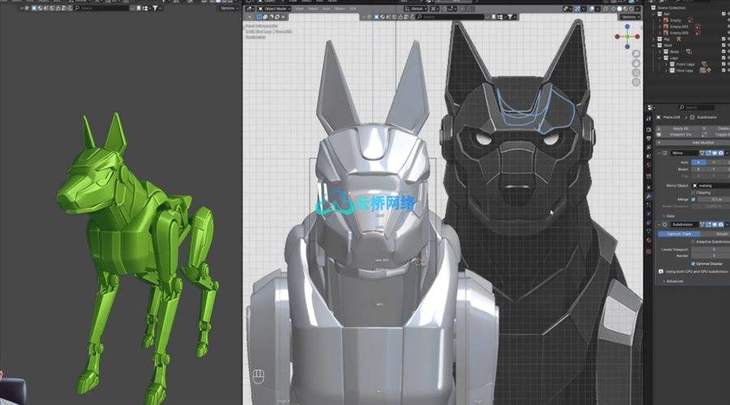Screen dimensions: 730x405
Task: Click the Scene Collection icon in outliner
Action: 651,9
